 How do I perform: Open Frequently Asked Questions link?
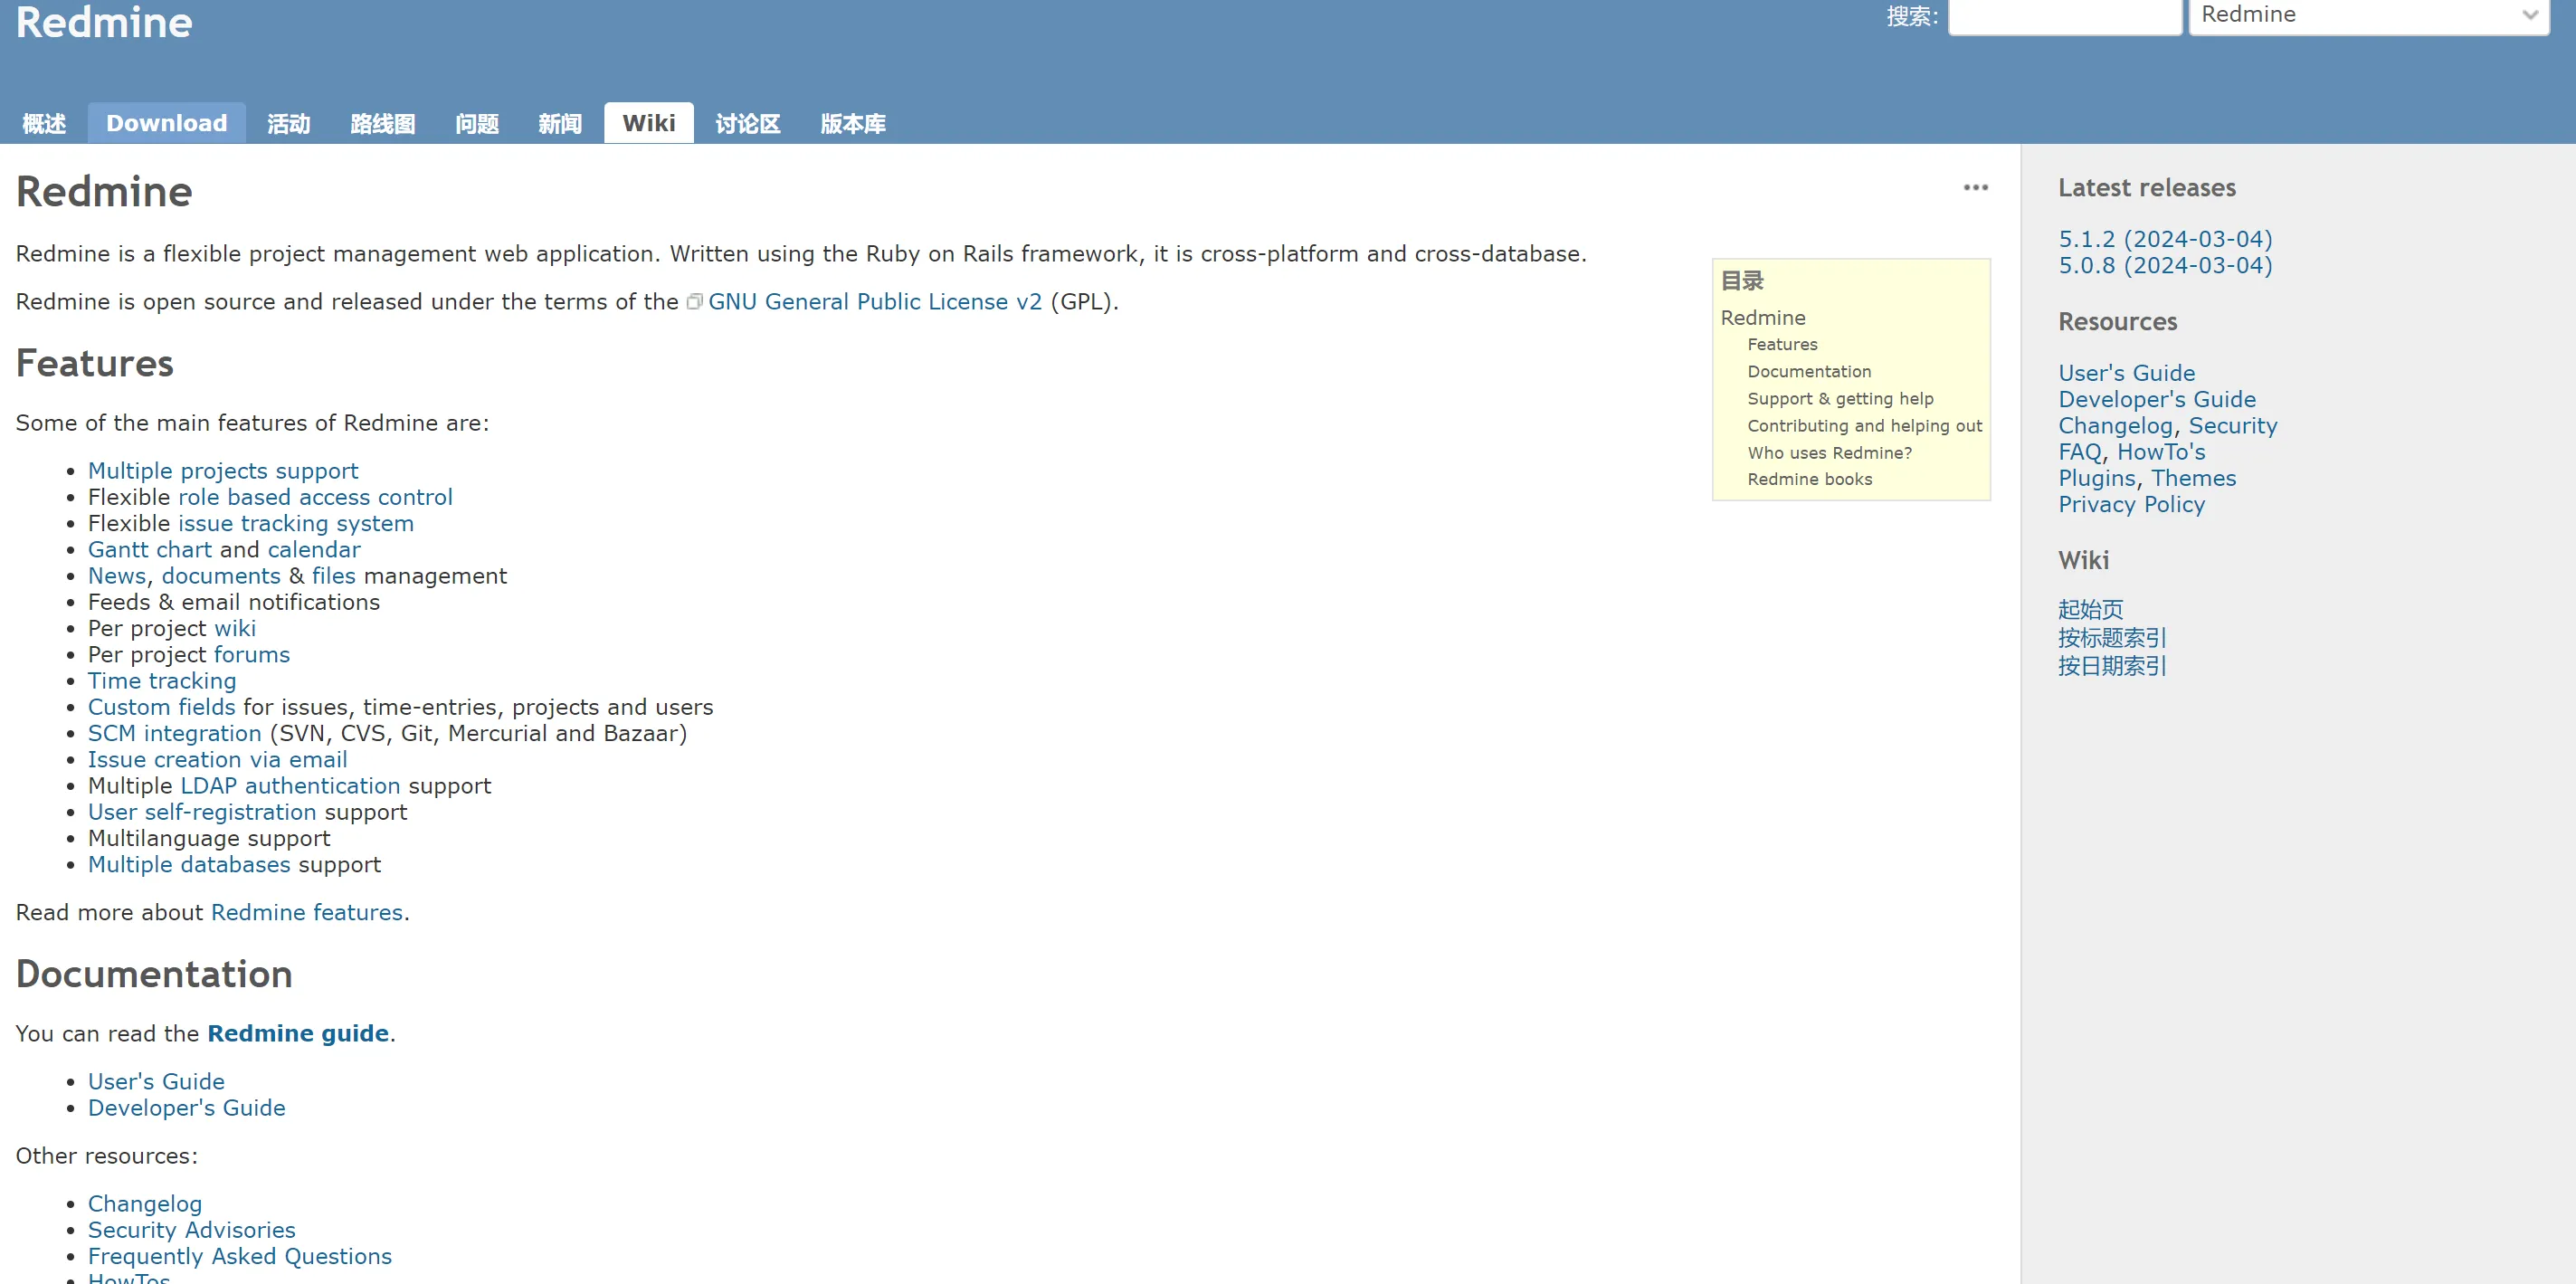click(240, 1256)
